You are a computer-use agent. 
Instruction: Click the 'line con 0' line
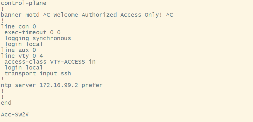click(x=18, y=27)
